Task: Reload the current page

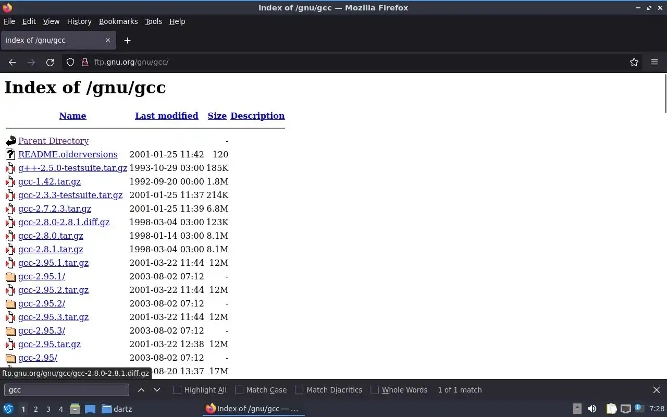Action: click(50, 62)
